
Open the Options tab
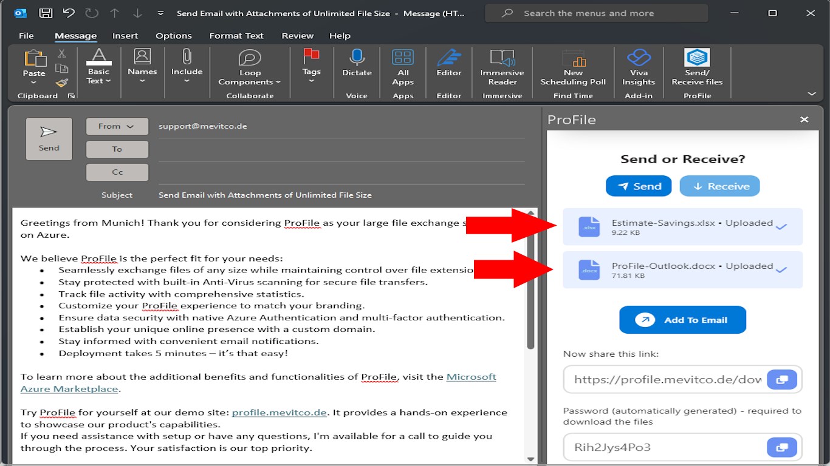(x=174, y=36)
